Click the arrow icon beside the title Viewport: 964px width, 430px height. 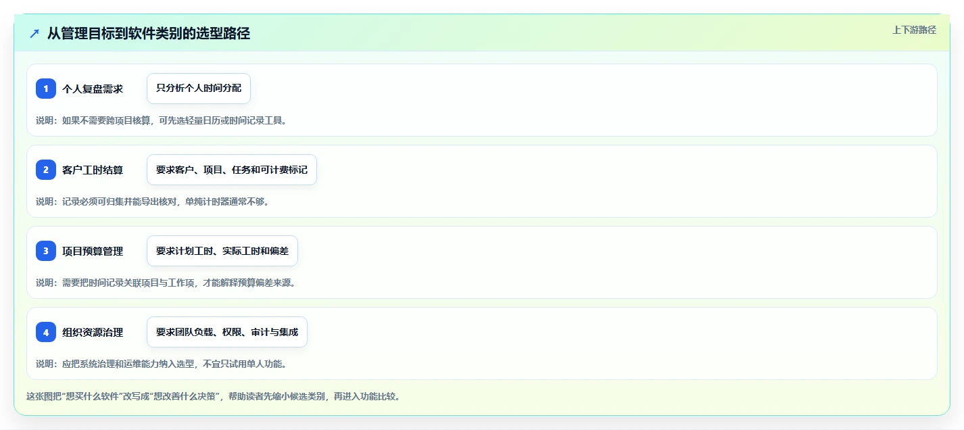pos(34,33)
